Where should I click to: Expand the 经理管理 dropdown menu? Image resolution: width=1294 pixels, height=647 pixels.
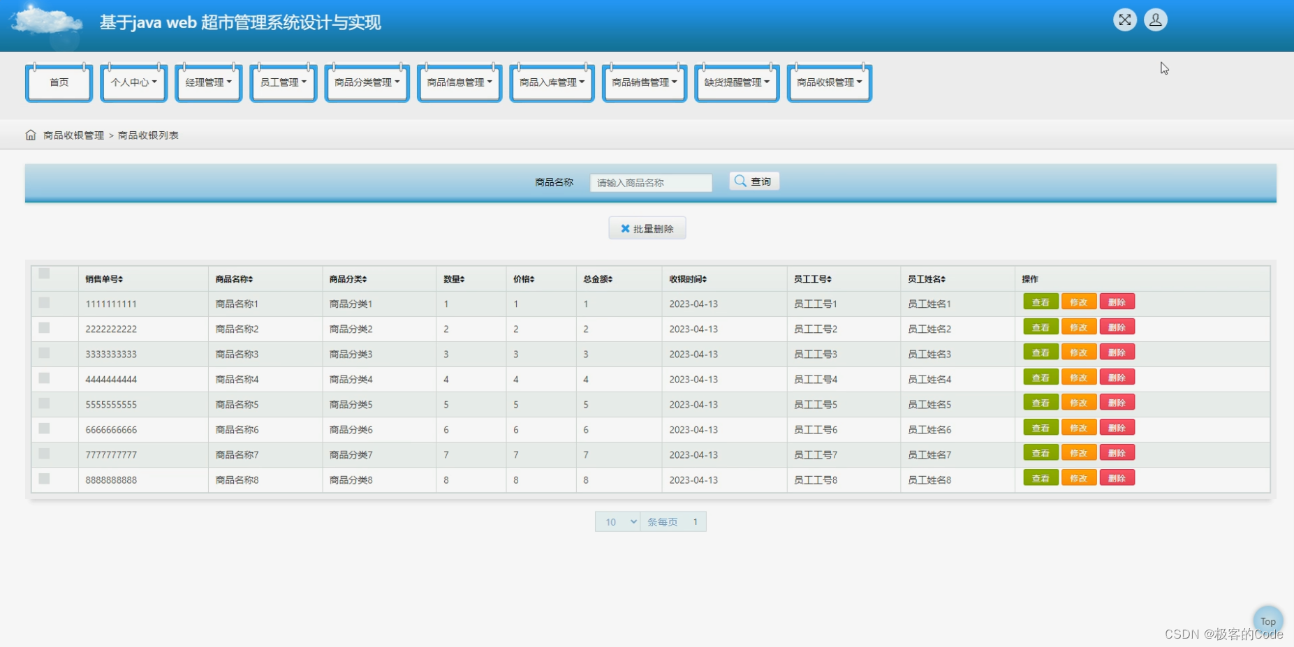208,82
